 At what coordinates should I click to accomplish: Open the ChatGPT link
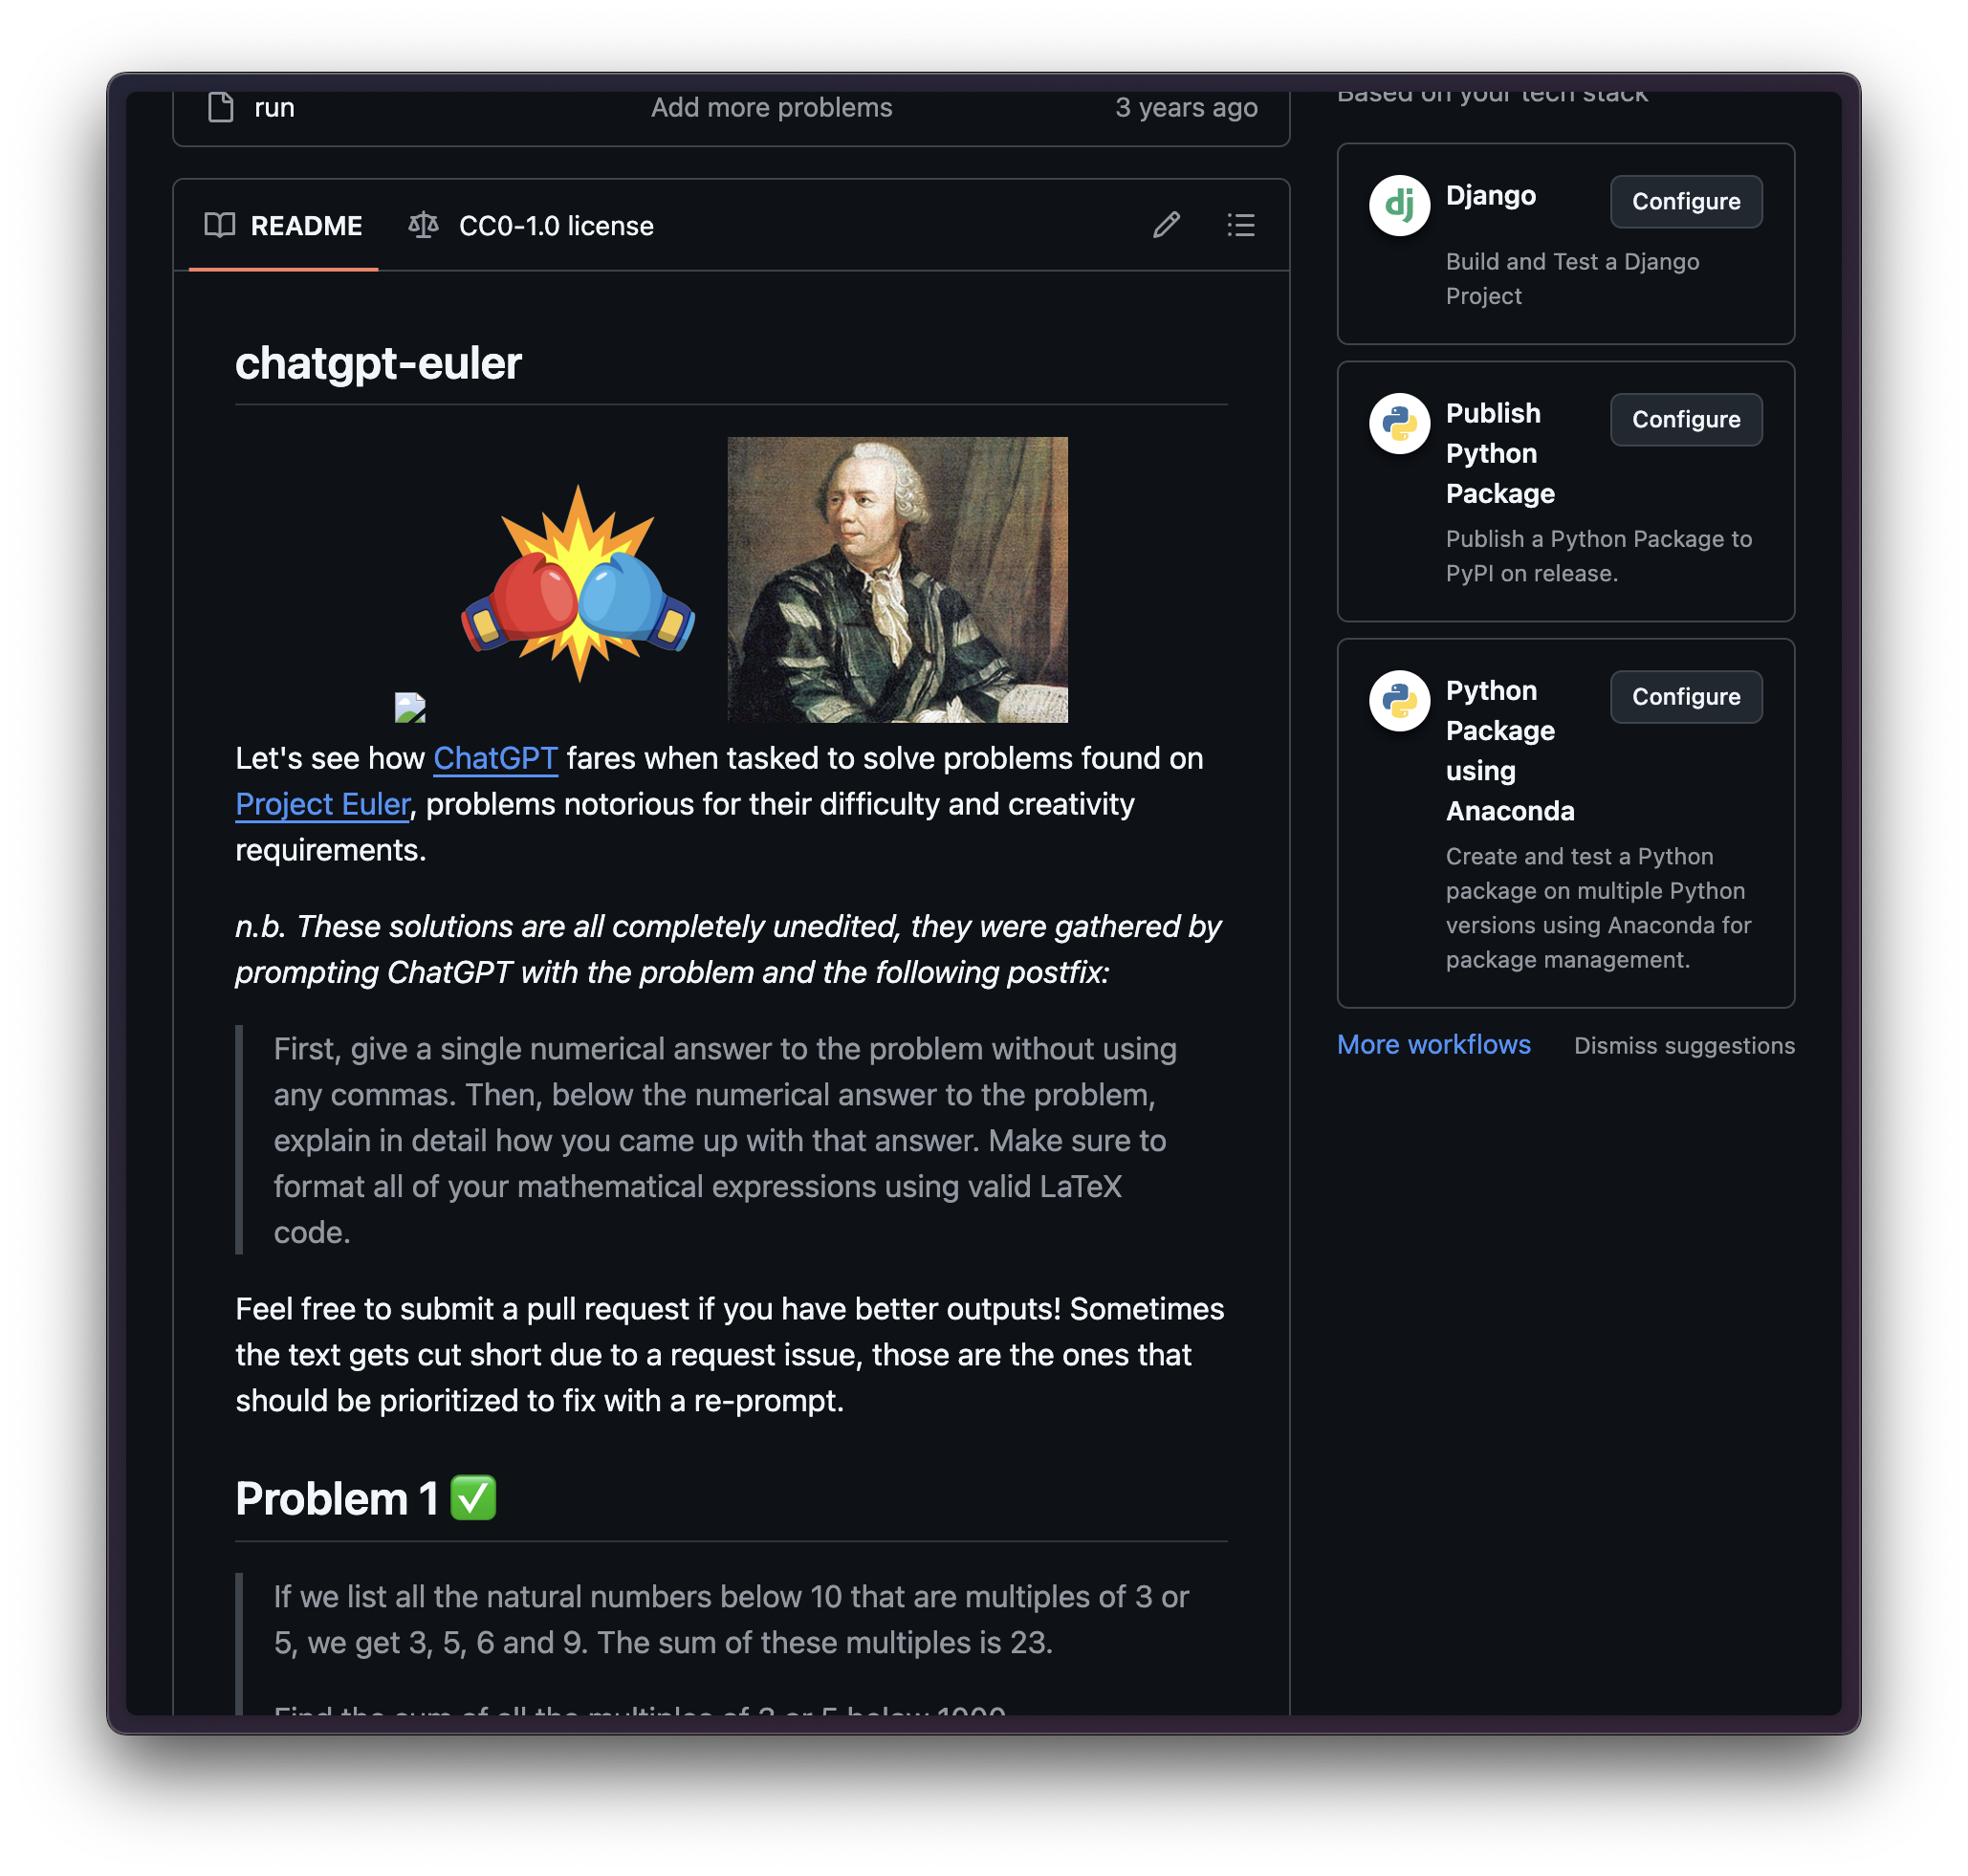click(x=495, y=758)
